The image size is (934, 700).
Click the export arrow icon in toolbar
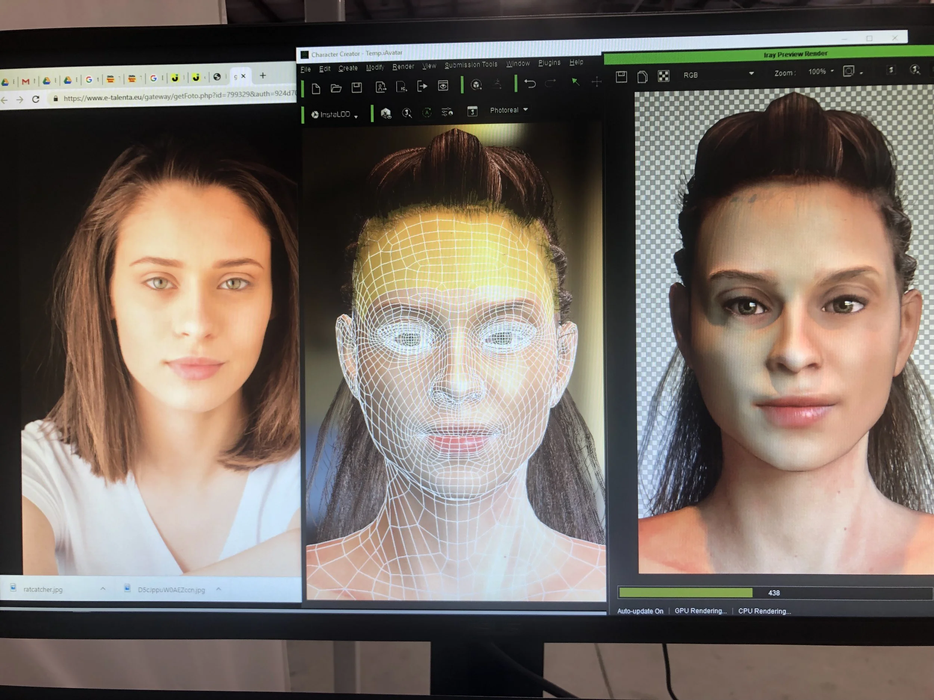point(422,87)
